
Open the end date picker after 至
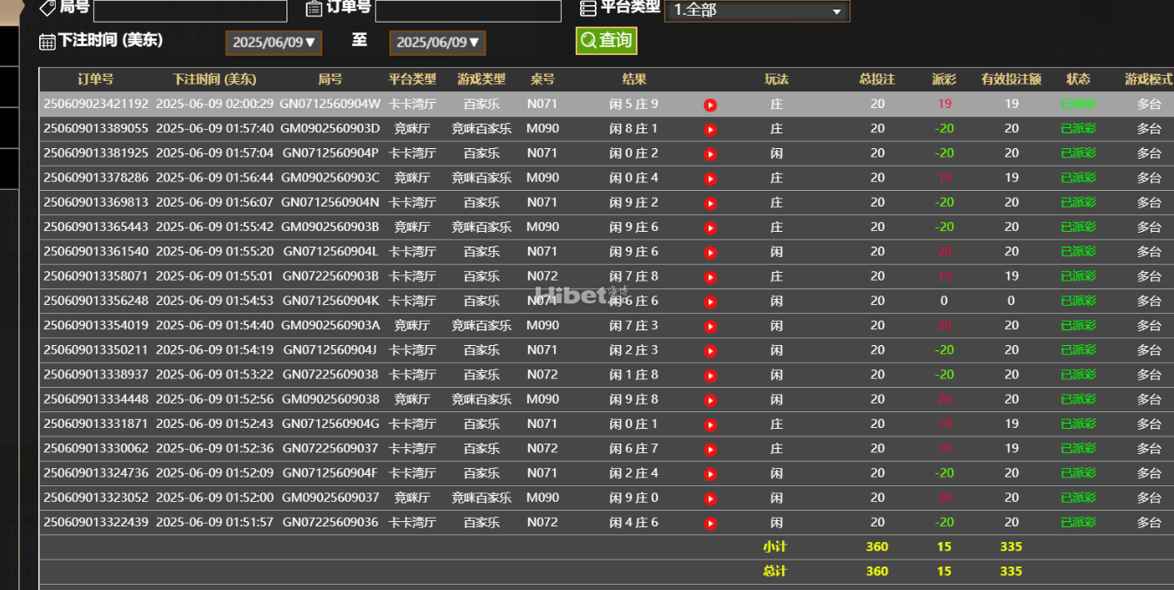[436, 41]
